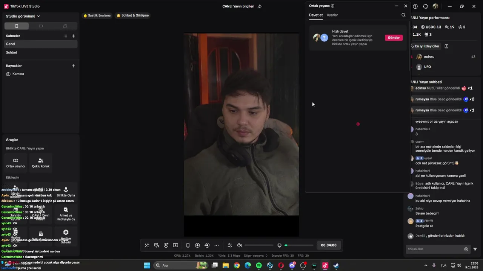
Task: Toggle the muted speaker icon
Action: coord(239,245)
